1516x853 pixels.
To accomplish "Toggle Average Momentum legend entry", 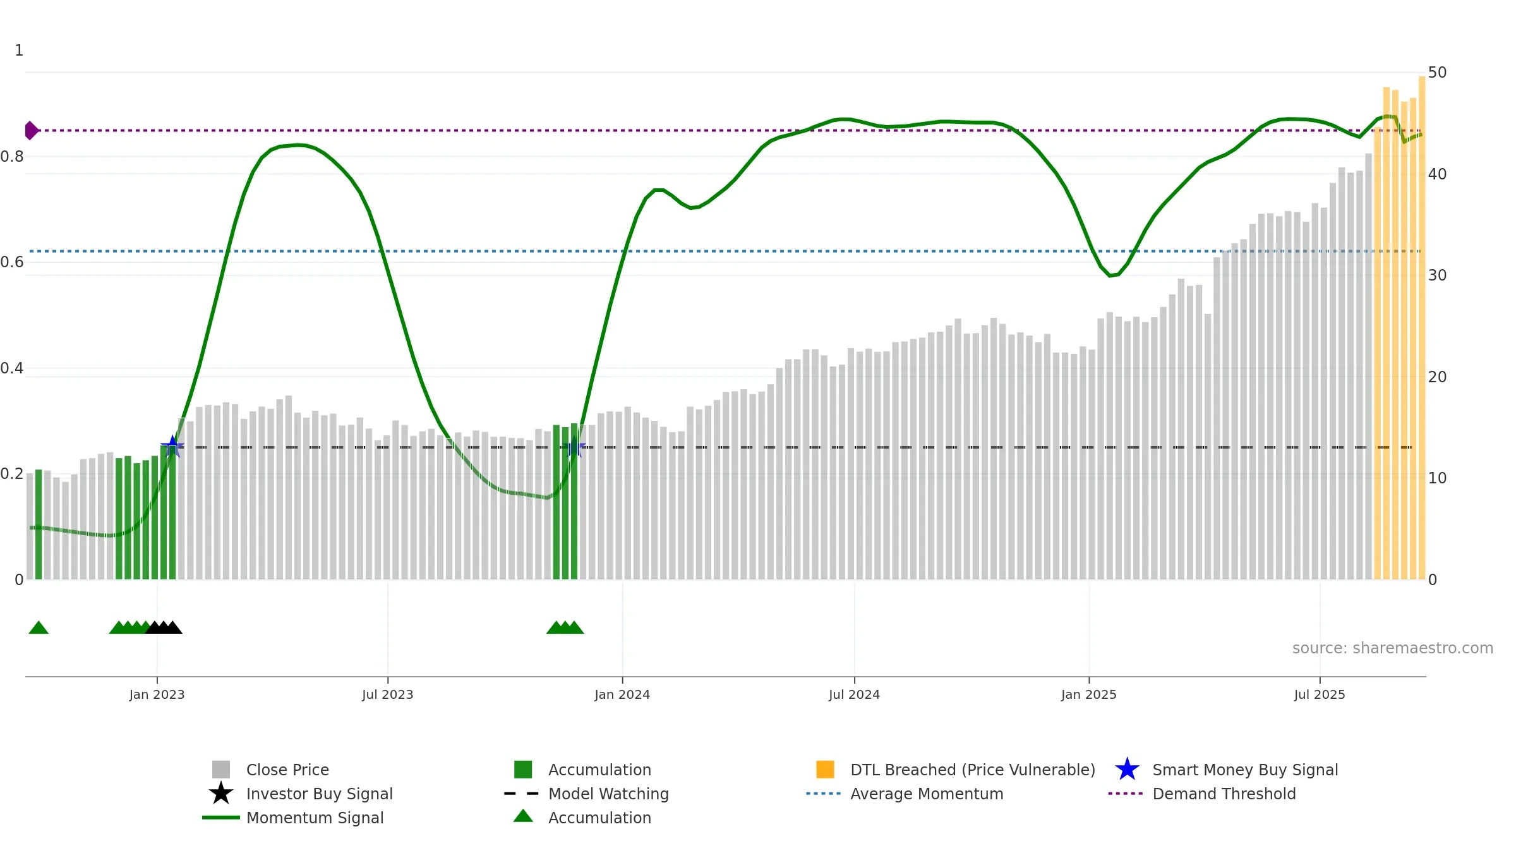I will coord(926,794).
